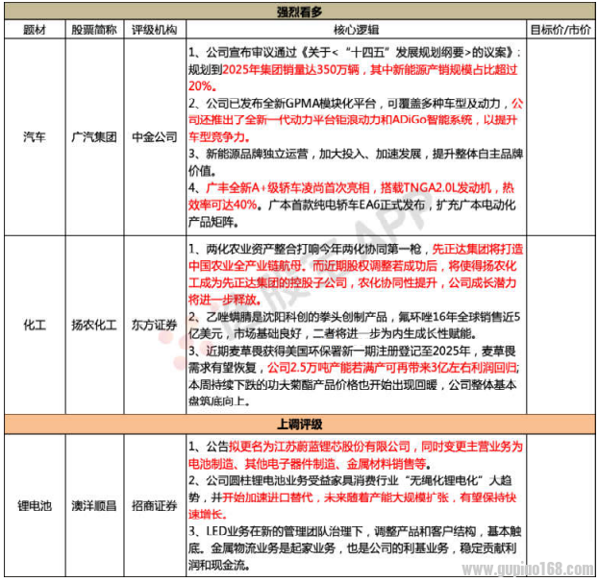This screenshot has height=582, width=598.
Task: Click text '公司圆柱锂电池业务受益家具消费行业'
Action: point(302,480)
